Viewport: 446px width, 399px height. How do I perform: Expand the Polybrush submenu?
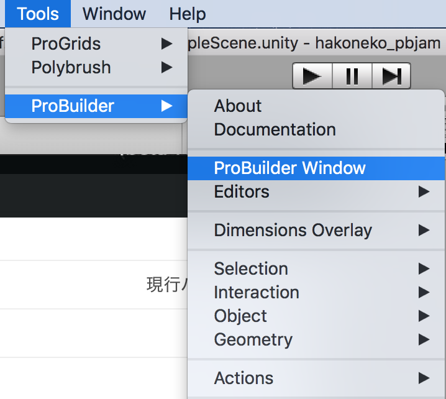[x=96, y=68]
